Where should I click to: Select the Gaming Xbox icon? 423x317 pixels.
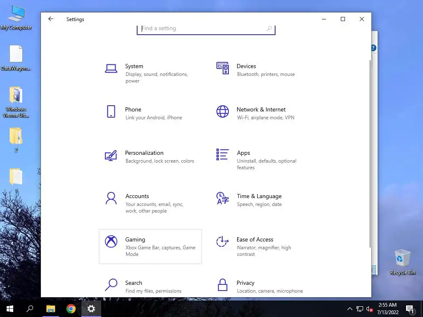(x=111, y=241)
